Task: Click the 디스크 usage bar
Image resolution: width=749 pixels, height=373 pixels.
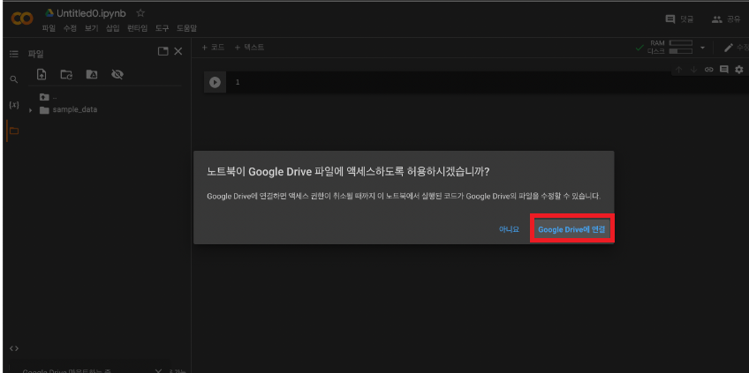Action: click(x=681, y=51)
